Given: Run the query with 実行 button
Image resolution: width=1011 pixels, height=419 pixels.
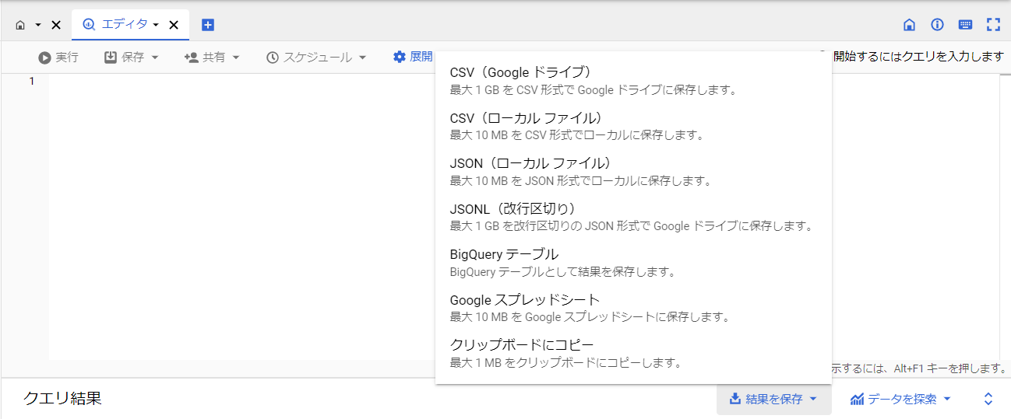Looking at the screenshot, I should (58, 58).
